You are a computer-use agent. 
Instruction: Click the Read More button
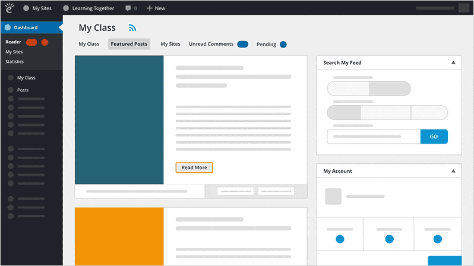click(194, 167)
